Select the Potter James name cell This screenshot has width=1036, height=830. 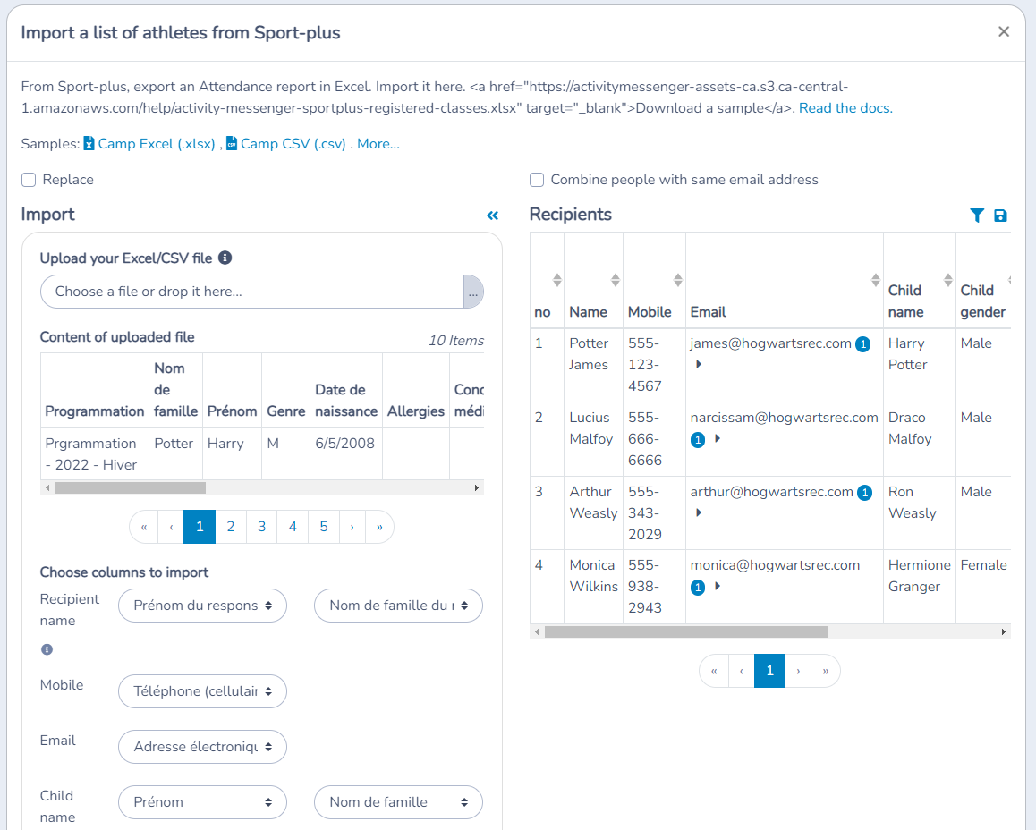pyautogui.click(x=593, y=365)
